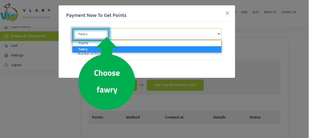Click the Settings gear icon

(x=6, y=55)
